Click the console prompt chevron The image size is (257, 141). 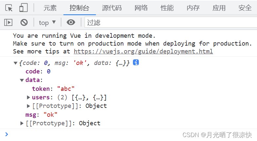(7, 134)
